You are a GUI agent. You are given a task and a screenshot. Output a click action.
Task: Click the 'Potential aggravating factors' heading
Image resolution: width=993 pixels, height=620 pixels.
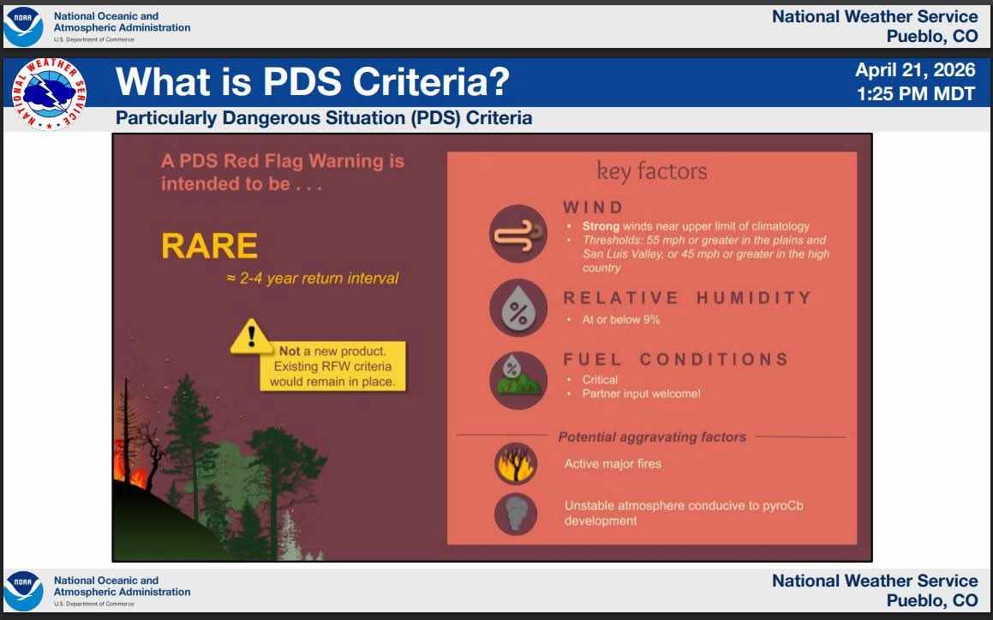click(652, 437)
